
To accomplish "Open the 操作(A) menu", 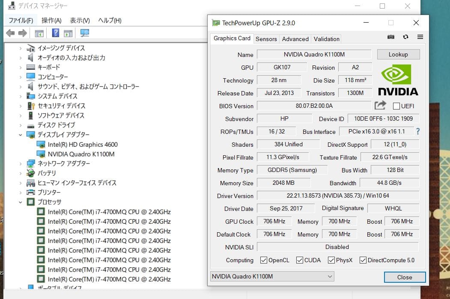I will pyautogui.click(x=51, y=21).
